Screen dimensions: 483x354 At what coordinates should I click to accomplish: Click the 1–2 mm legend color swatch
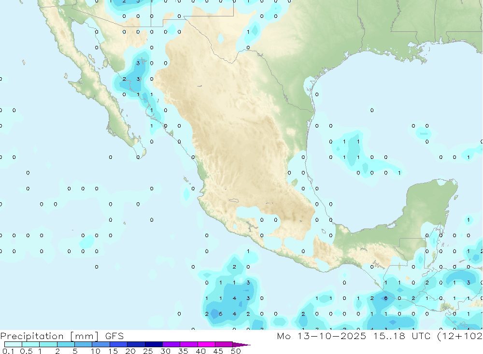[x=48, y=344]
